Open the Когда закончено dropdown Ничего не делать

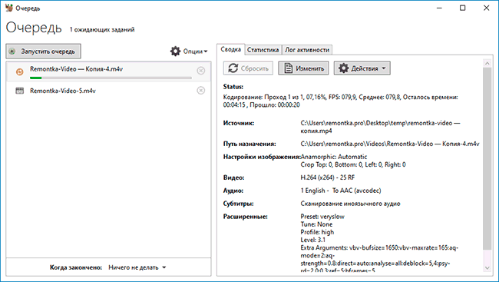[137, 267]
